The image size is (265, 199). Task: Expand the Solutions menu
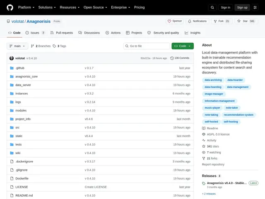(47, 7)
